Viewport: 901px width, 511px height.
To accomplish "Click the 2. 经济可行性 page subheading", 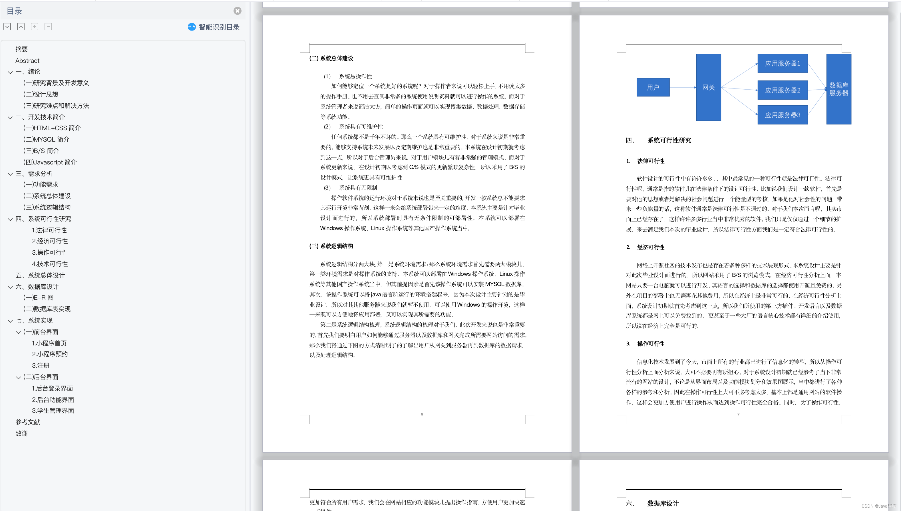I will (x=645, y=248).
